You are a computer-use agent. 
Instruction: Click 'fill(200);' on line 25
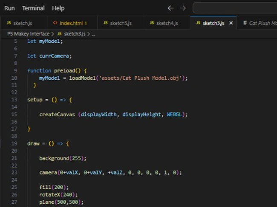(x=54, y=187)
